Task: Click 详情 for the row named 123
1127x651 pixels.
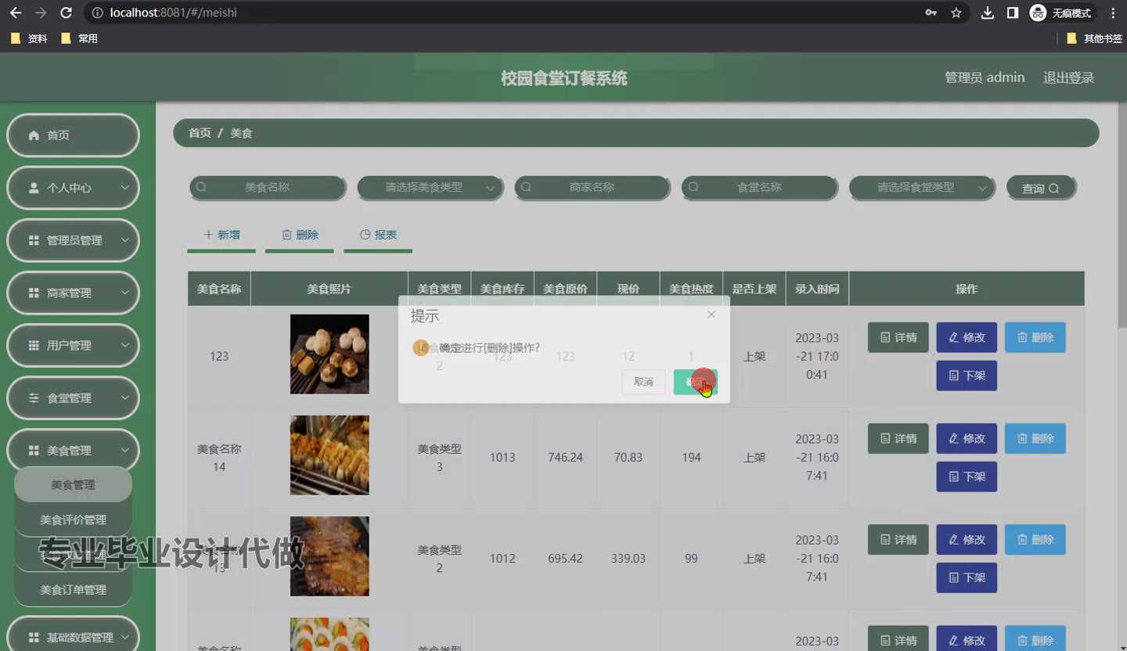Action: 898,337
